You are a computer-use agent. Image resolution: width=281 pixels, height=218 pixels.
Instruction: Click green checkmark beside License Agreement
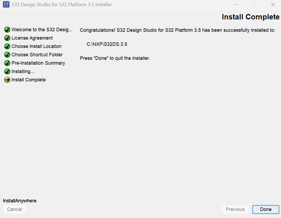(7, 38)
